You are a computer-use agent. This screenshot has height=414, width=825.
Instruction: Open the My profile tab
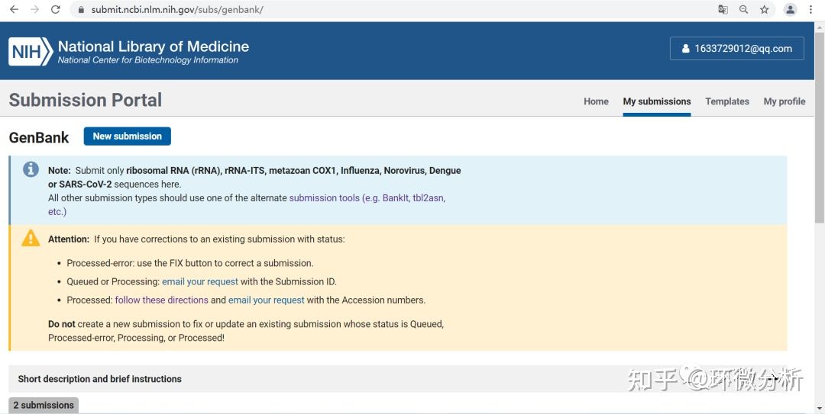pyautogui.click(x=784, y=101)
